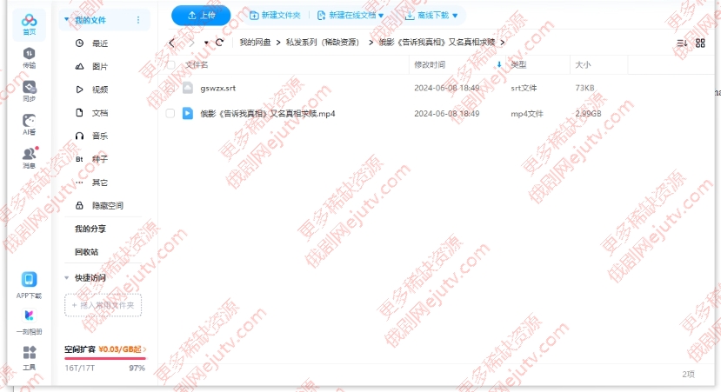The width and height of the screenshot is (721, 392).
Task: Open the sort order icon
Action: point(682,43)
